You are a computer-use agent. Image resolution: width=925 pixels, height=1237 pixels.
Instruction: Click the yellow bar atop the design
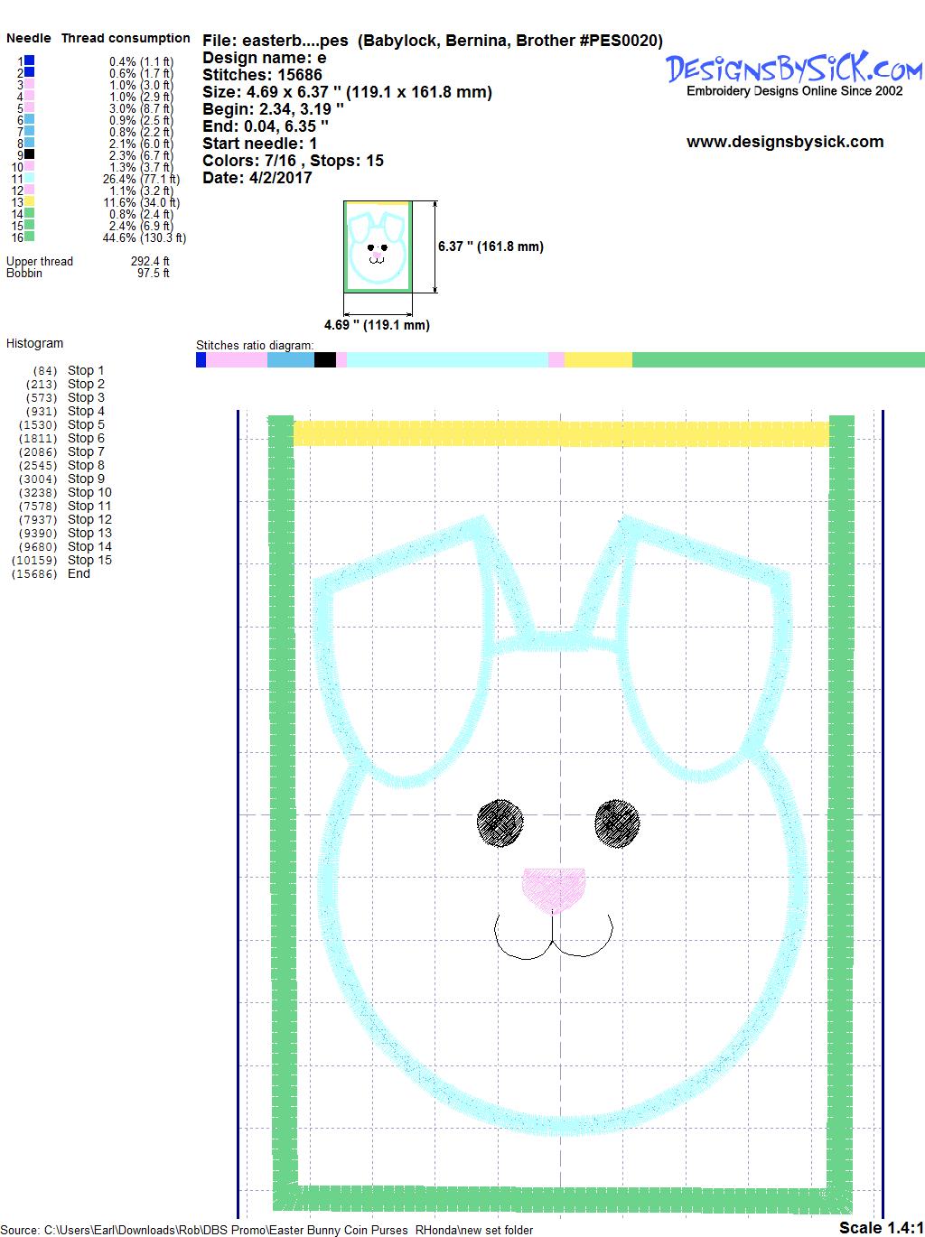click(x=561, y=433)
